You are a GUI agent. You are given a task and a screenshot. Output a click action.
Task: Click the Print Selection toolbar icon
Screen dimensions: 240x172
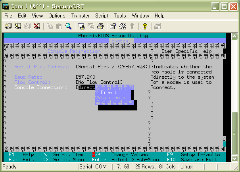click(x=91, y=26)
